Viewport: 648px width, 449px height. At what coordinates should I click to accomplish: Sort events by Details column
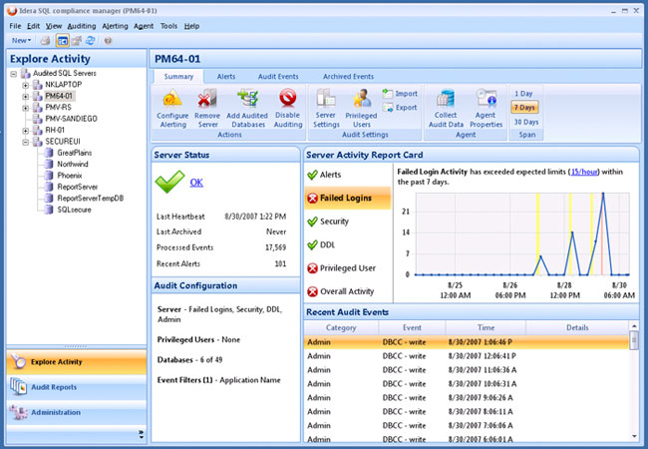click(577, 327)
